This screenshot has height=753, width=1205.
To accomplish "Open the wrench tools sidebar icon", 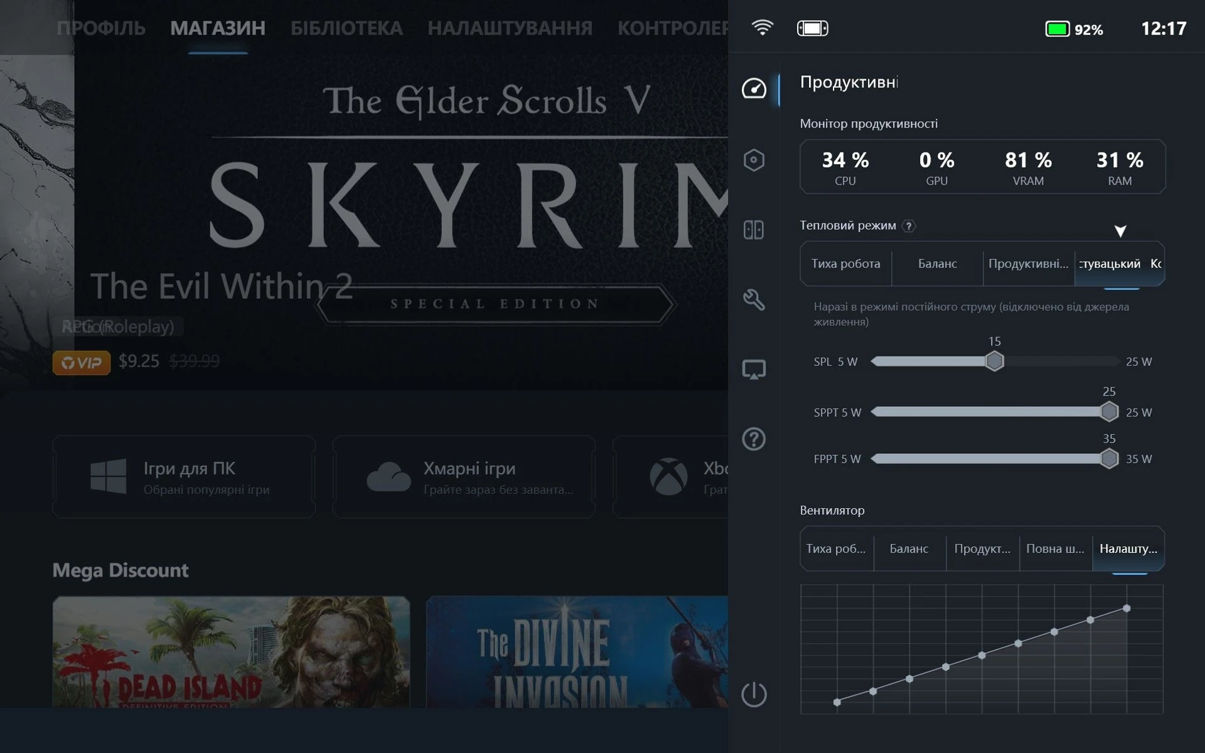I will click(x=754, y=299).
